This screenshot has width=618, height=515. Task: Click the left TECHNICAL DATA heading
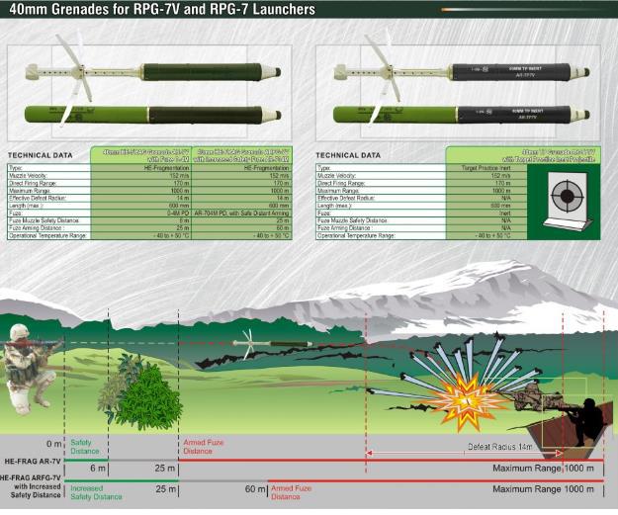point(41,155)
